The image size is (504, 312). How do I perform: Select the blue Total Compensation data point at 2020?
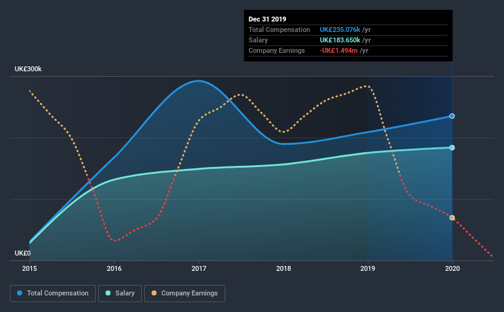[x=452, y=116]
